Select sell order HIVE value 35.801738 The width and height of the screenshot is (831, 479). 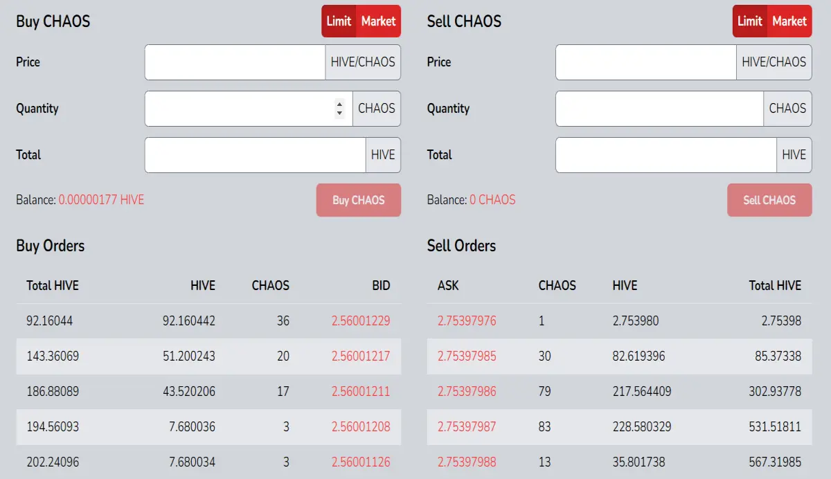point(639,462)
